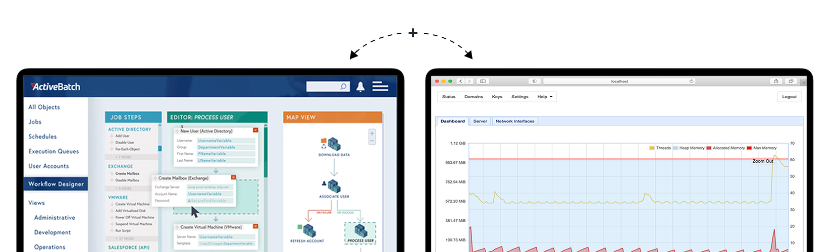Toggle the Safari sidebar button
The height and width of the screenshot is (252, 834).
point(483,81)
